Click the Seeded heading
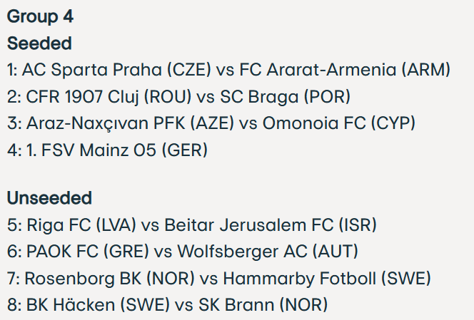Screen dimensions: 474x320 (39, 43)
